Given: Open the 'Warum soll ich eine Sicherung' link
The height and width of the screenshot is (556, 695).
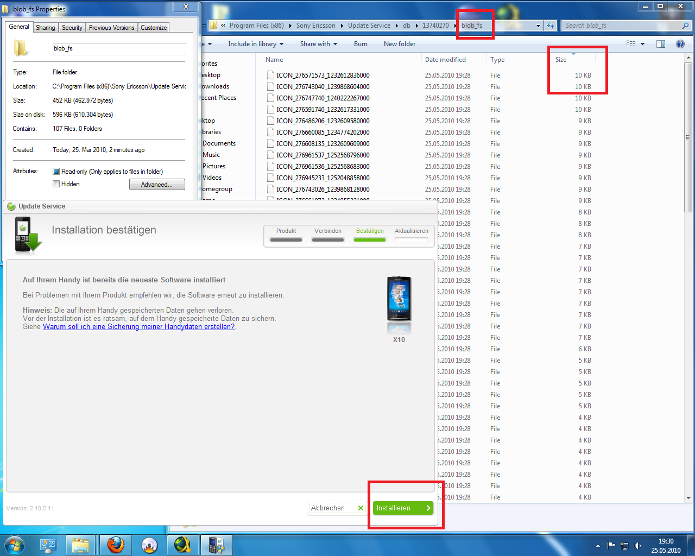Looking at the screenshot, I should 139,327.
